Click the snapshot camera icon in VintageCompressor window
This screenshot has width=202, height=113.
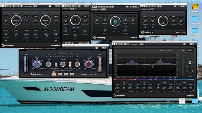point(97,48)
